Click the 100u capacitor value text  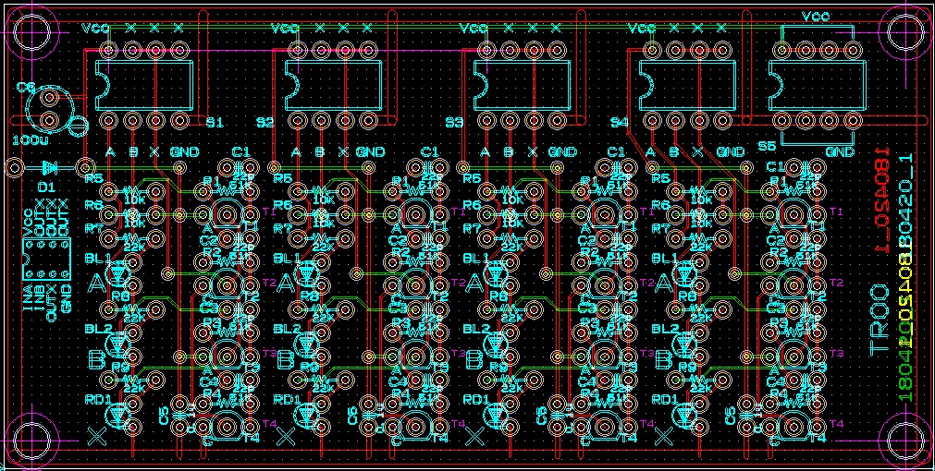click(29, 141)
